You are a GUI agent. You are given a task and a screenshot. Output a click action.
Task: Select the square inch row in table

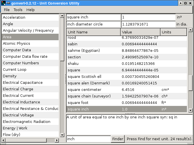[127, 109]
